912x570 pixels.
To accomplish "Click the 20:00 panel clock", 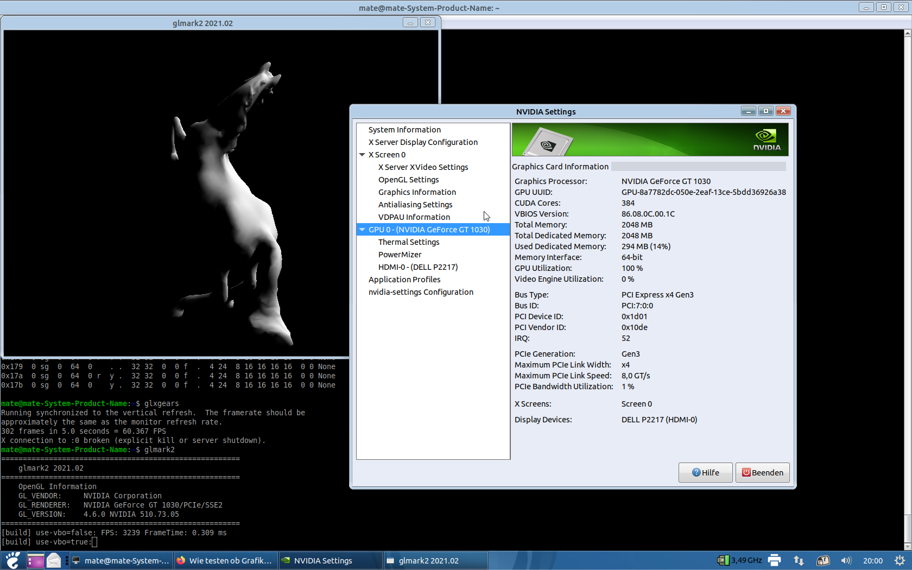I will coord(873,560).
